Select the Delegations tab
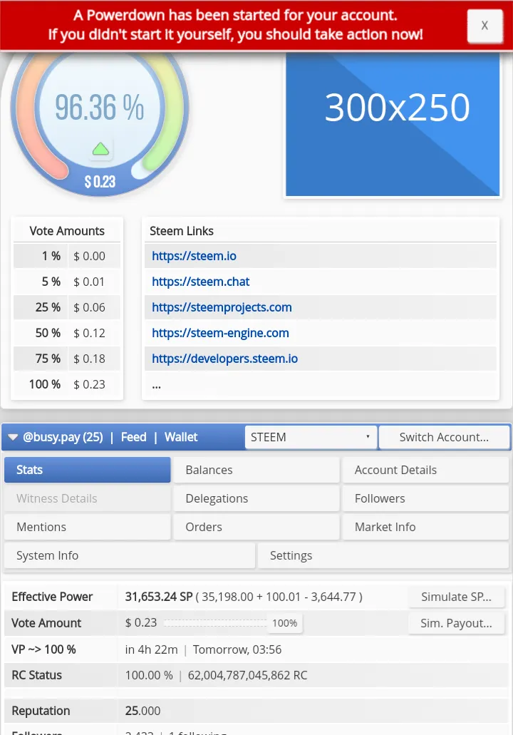513x735 pixels. tap(256, 498)
